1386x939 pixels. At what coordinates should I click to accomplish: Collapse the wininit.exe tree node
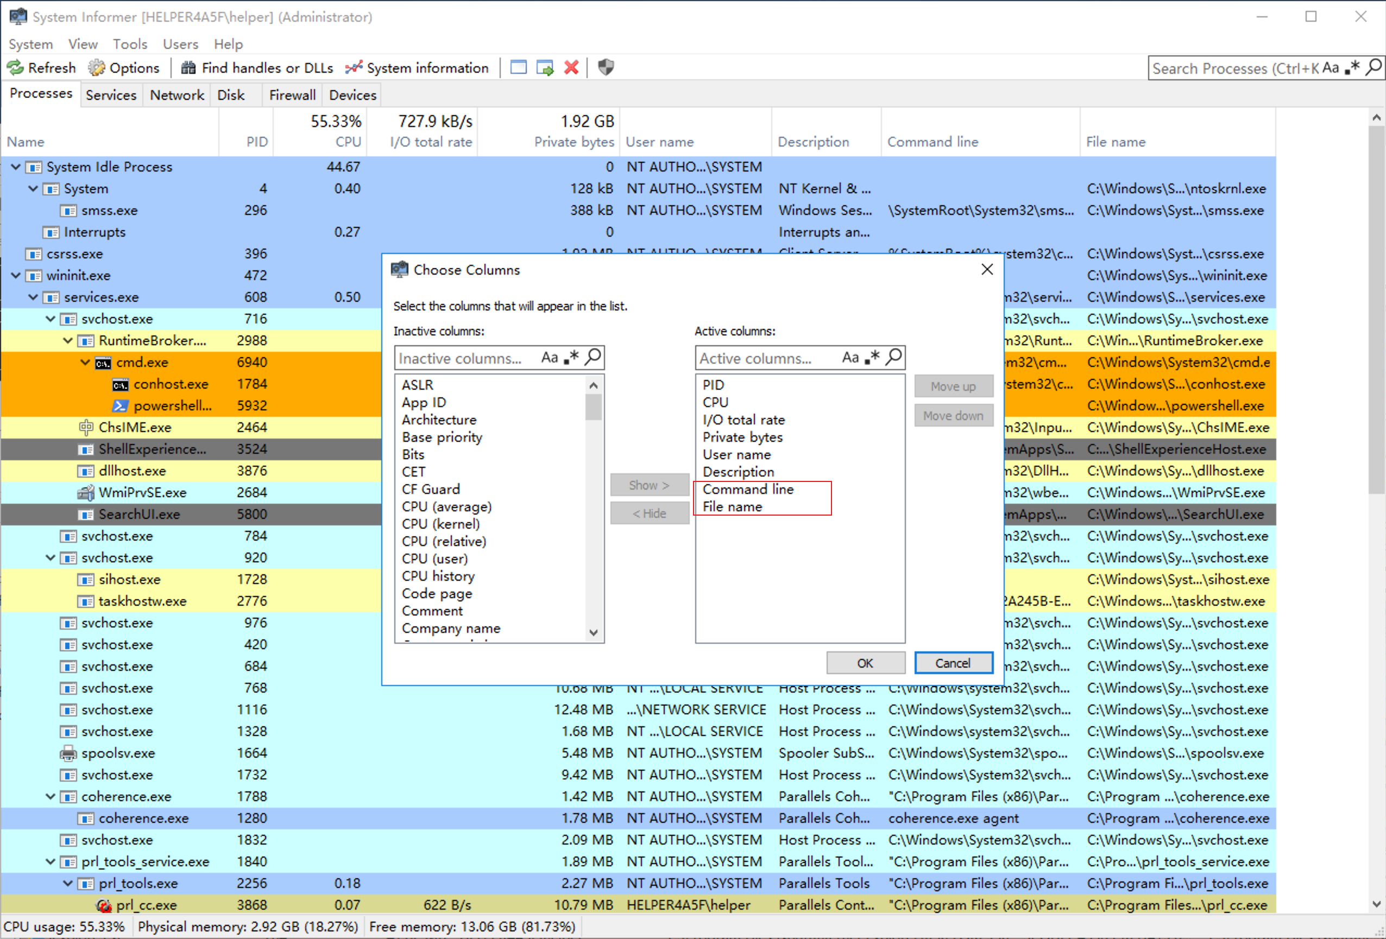(x=16, y=275)
